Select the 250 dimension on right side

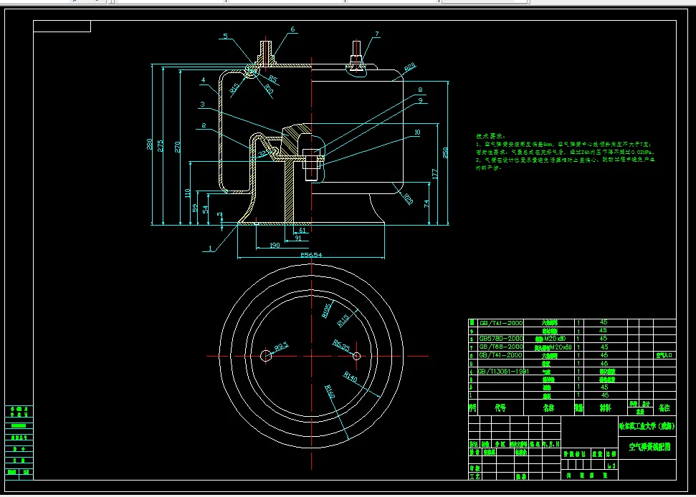pos(445,153)
